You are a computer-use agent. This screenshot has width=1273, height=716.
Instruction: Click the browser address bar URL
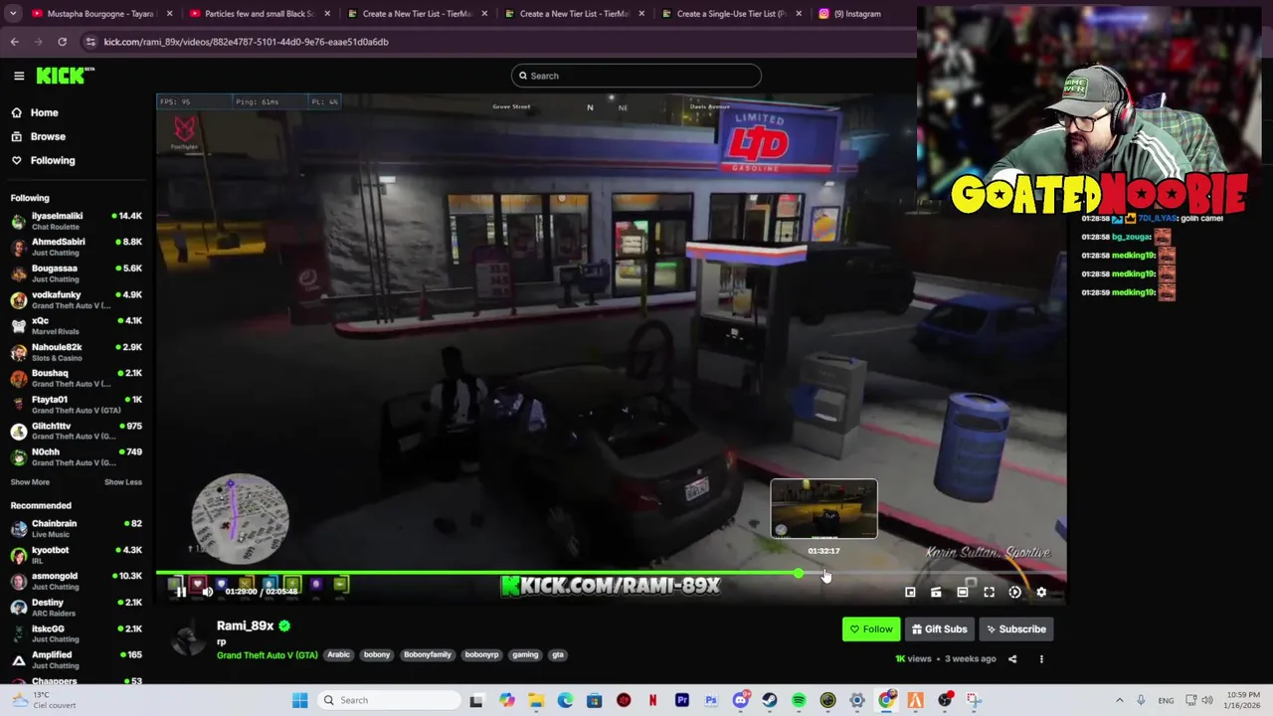coord(246,42)
